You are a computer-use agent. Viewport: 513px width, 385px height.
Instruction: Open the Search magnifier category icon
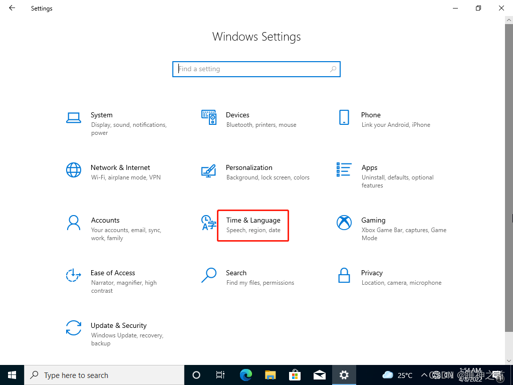click(209, 275)
